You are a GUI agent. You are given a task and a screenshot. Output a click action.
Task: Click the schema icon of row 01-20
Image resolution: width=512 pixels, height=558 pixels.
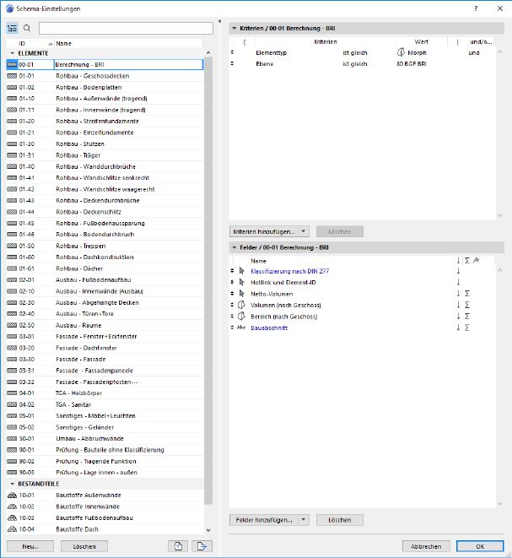[x=12, y=122]
